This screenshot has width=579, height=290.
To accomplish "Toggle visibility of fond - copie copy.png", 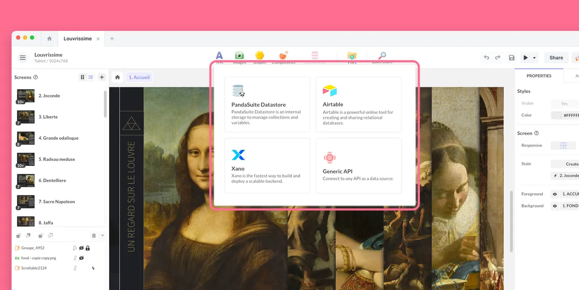I will pyautogui.click(x=82, y=258).
